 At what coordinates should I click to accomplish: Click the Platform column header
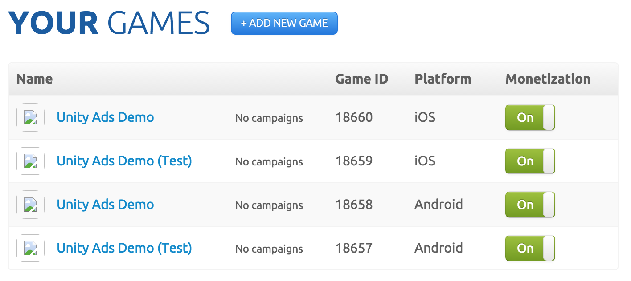[443, 79]
